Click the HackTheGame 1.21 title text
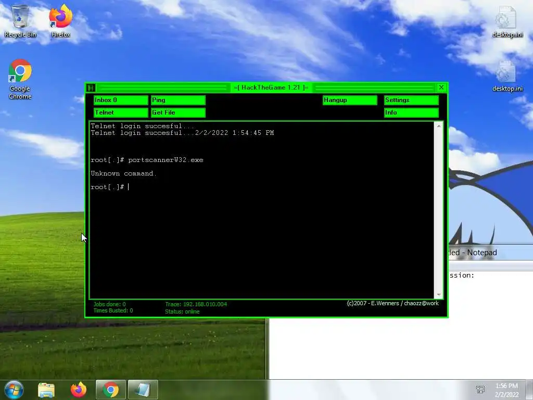 click(x=271, y=87)
